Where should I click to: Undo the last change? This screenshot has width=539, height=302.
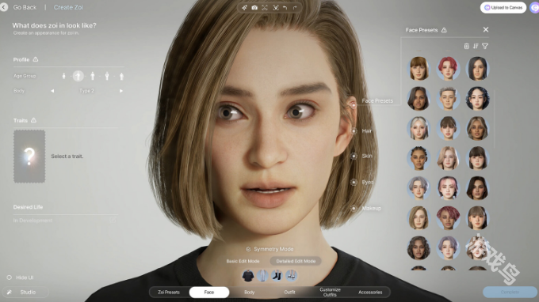click(x=285, y=8)
